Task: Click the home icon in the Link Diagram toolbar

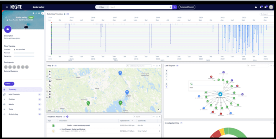Action: click(167, 71)
